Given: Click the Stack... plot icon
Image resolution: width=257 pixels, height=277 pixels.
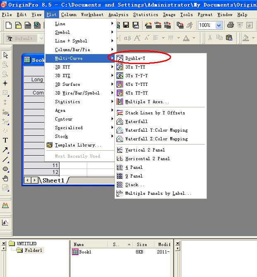Looking at the screenshot, I should (x=120, y=185).
